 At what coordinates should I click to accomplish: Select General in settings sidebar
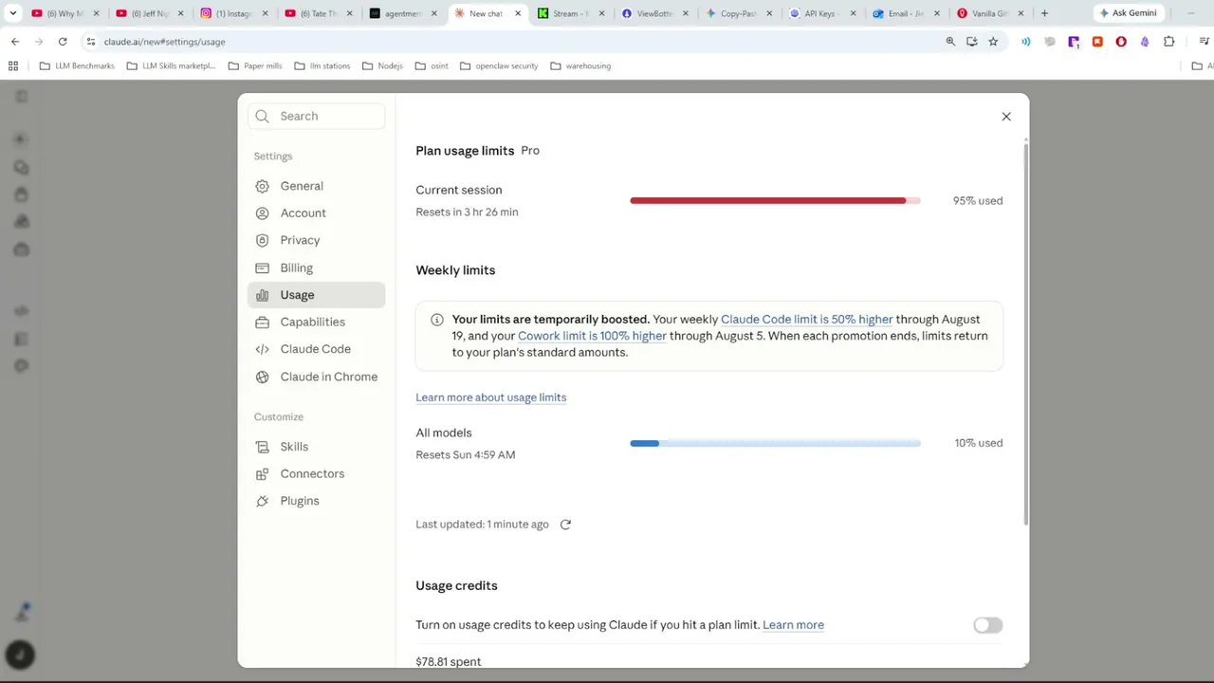tap(316, 186)
